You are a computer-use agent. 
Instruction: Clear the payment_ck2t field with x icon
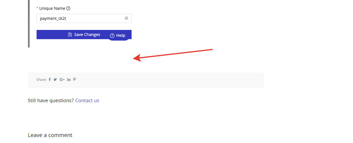pos(126,18)
